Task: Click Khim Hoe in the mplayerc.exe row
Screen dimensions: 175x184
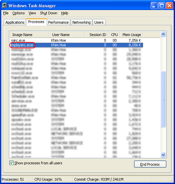Action: 58,45
